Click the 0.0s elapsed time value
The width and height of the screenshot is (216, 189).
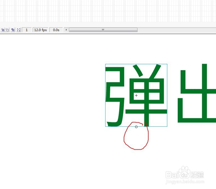click(56, 30)
